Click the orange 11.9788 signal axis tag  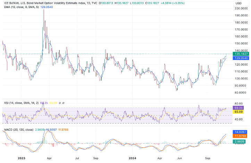240,136
